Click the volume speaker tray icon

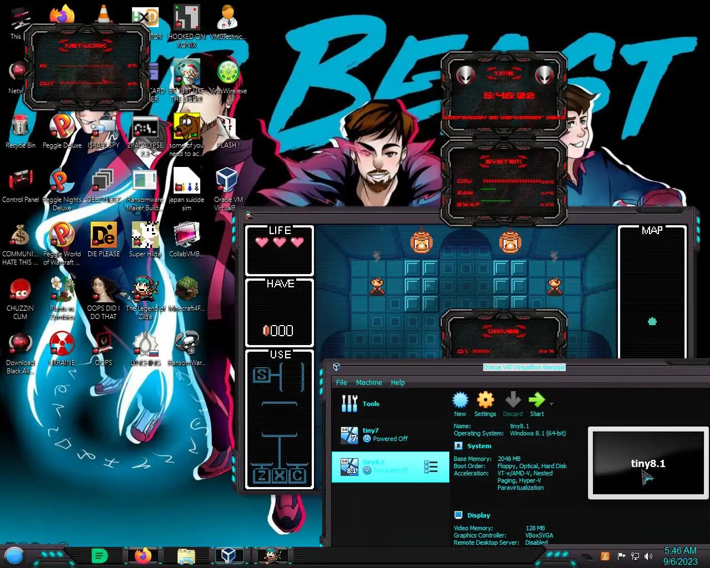[x=648, y=556]
